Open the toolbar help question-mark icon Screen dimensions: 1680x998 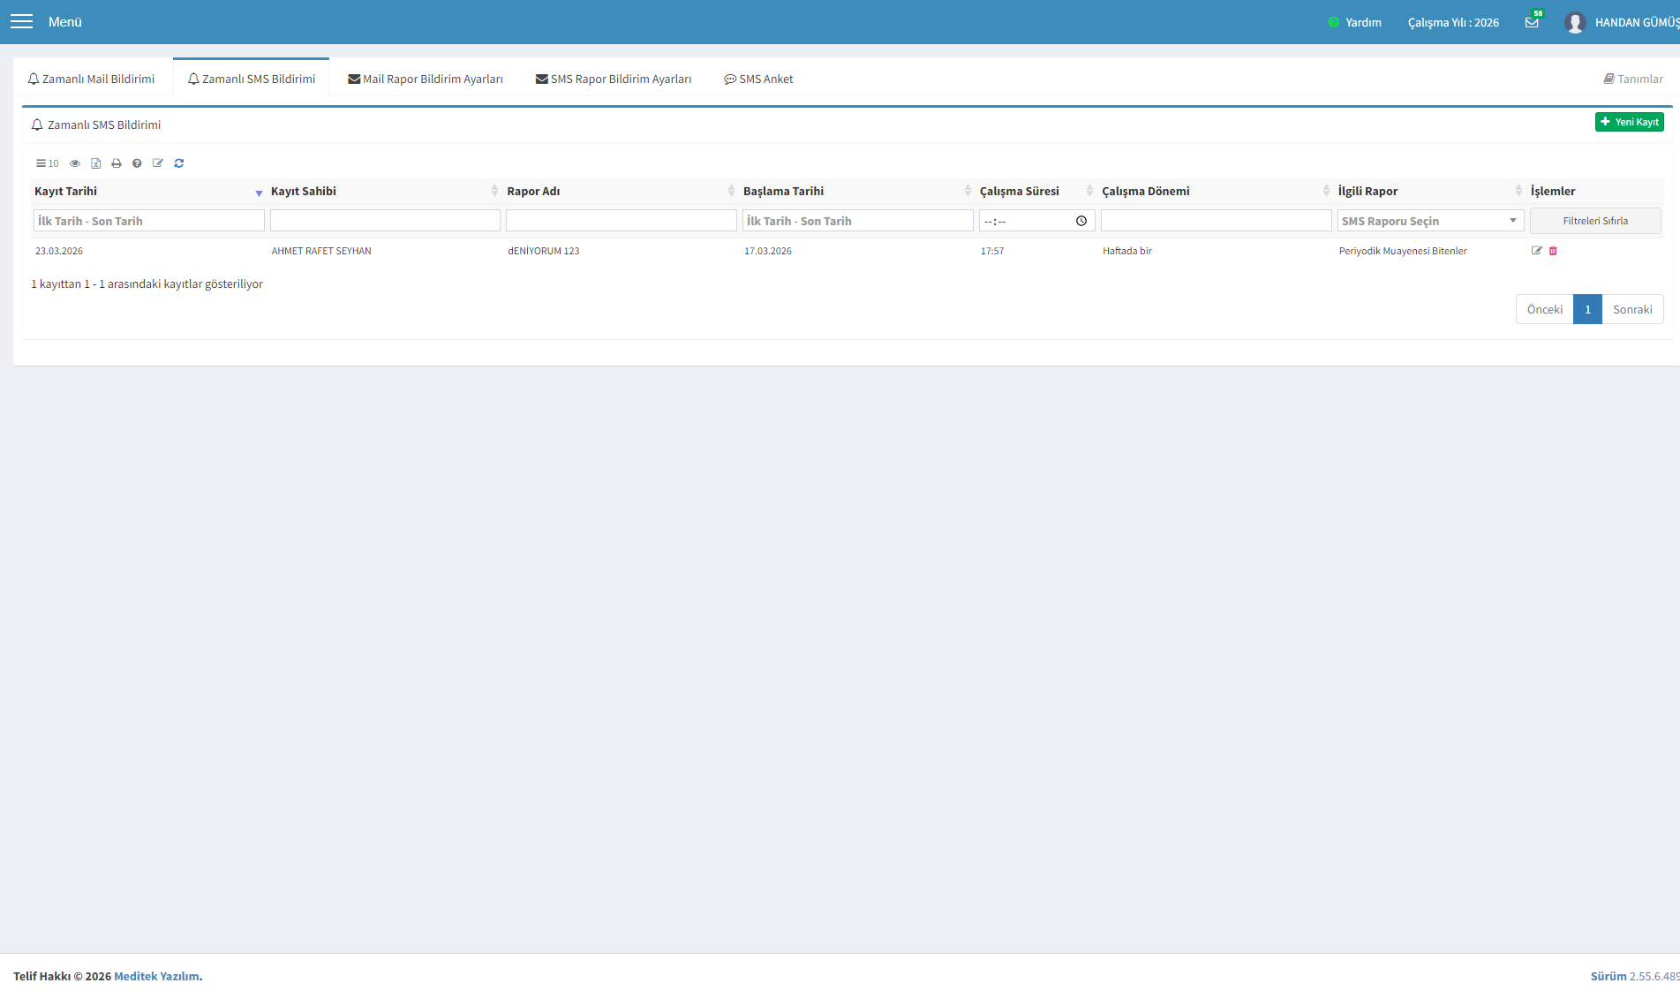click(x=137, y=163)
